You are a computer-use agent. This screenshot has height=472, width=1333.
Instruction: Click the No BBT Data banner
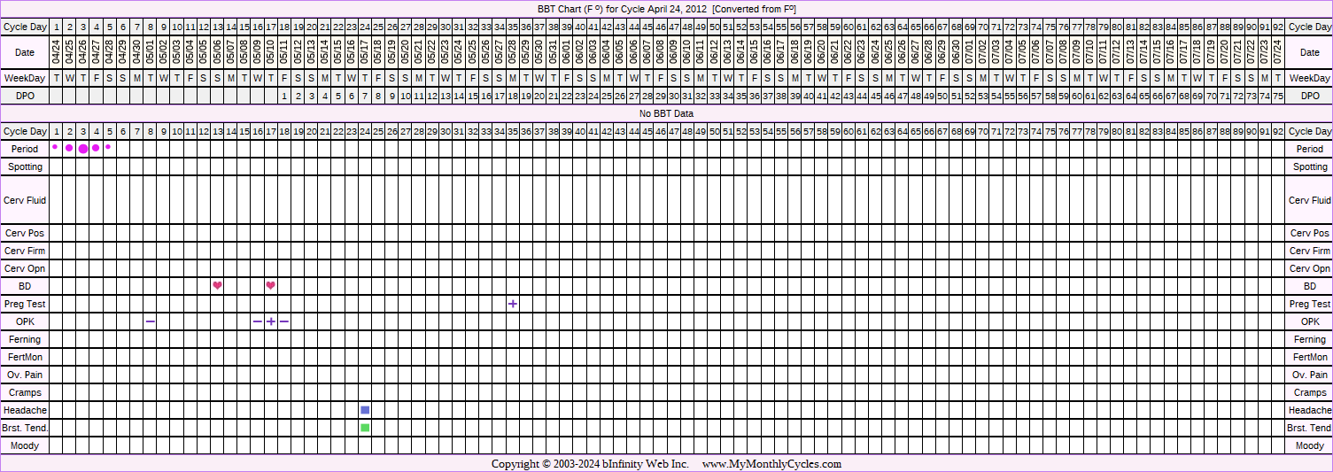pos(666,113)
